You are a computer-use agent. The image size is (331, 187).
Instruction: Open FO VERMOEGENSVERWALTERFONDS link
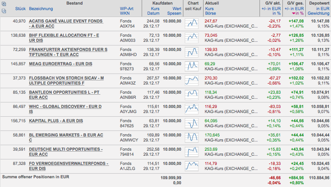point(69,166)
